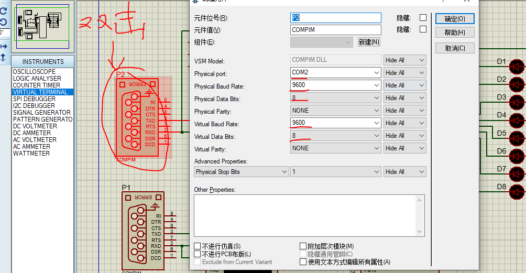This screenshot has width=526, height=273.
Task: Open the Physical Data Bits dropdown
Action: (335, 98)
